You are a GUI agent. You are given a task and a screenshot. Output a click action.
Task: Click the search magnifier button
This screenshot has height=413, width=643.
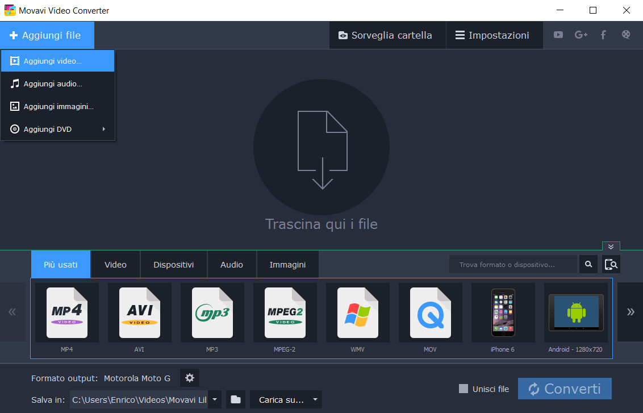[588, 265]
